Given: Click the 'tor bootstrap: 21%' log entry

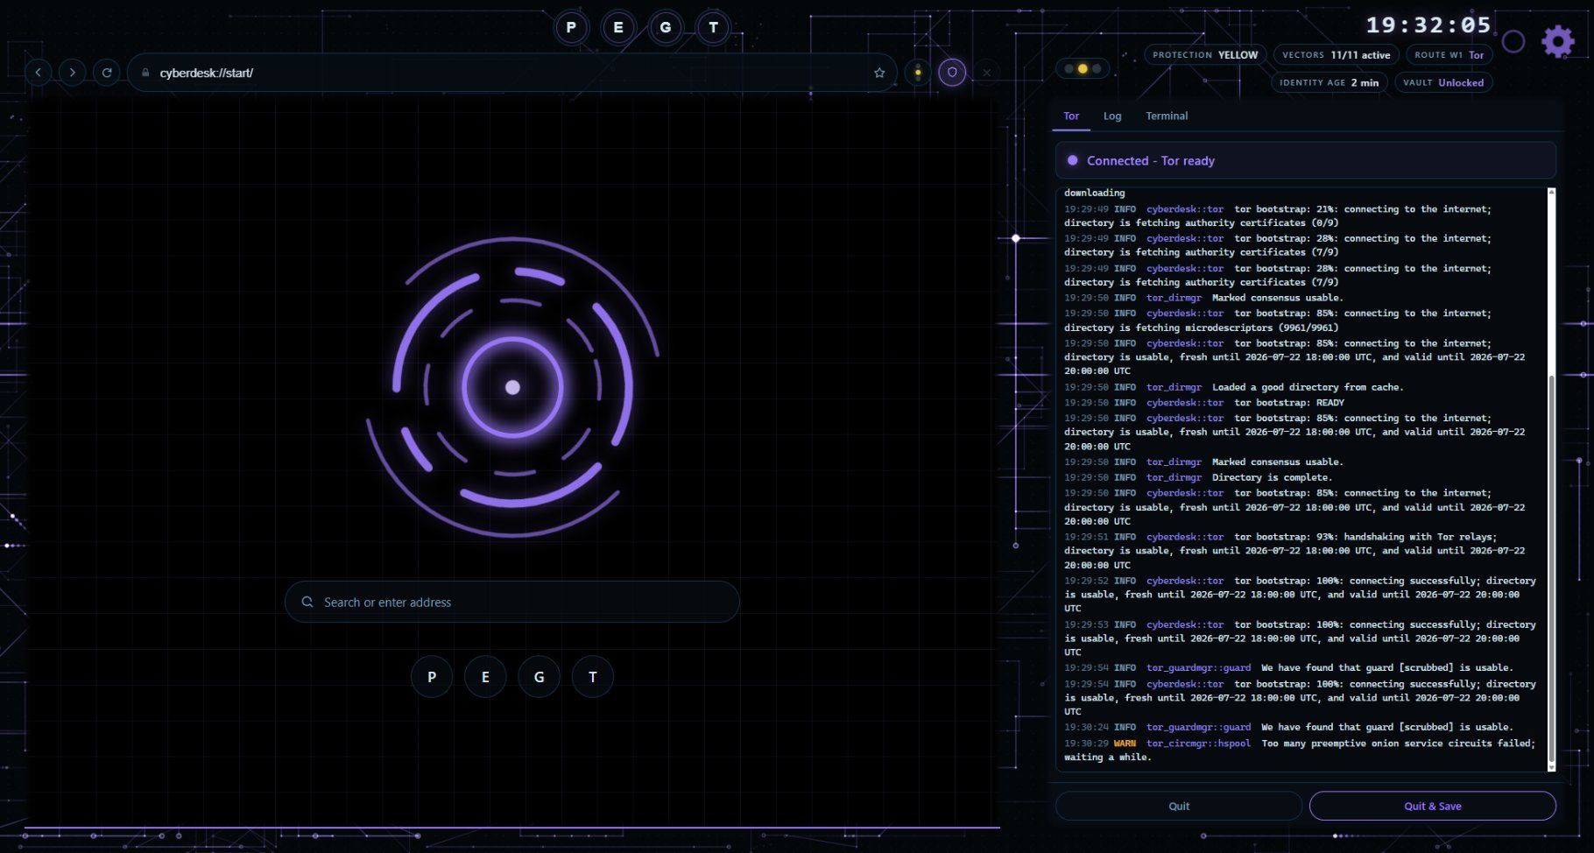Looking at the screenshot, I should (1278, 215).
